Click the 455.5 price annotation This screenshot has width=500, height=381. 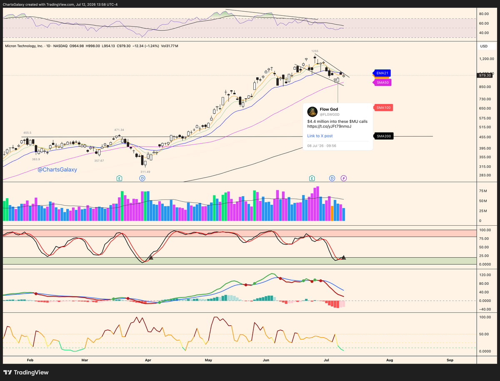pyautogui.click(x=27, y=133)
